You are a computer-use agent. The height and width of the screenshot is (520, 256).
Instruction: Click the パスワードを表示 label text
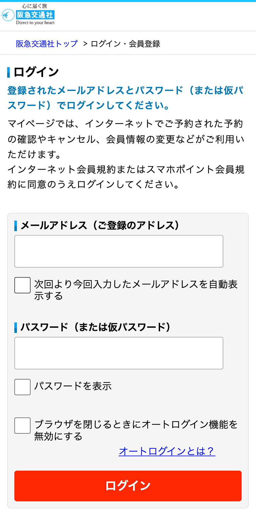click(73, 386)
